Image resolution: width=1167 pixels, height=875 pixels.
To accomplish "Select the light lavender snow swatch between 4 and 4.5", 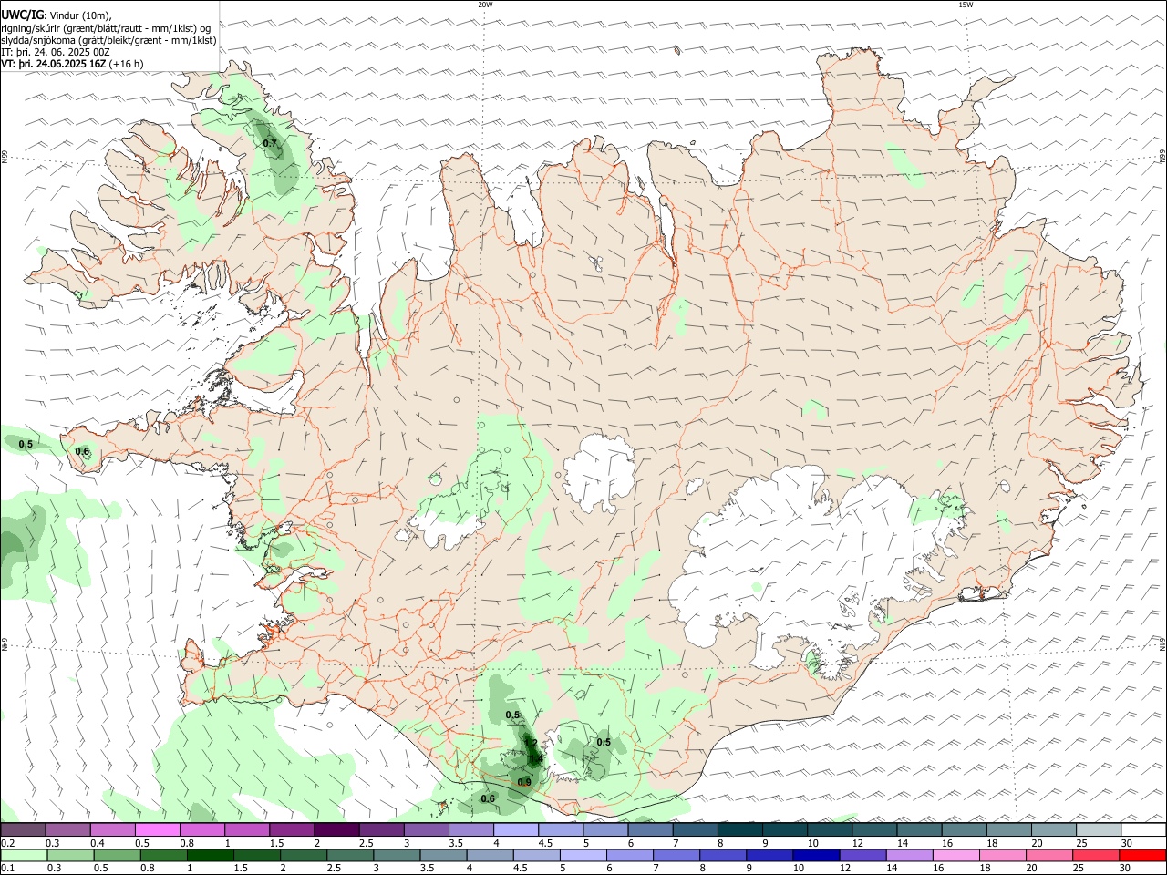I will tap(517, 830).
